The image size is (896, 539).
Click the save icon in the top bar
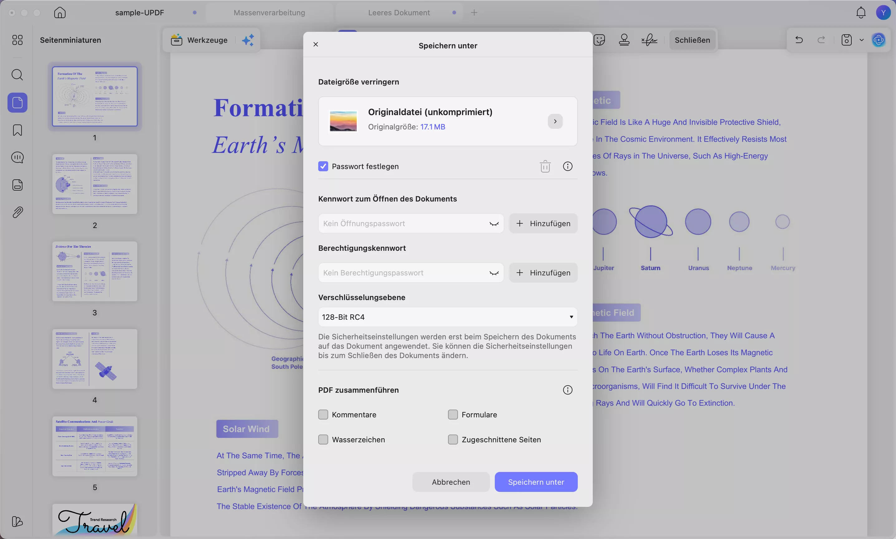846,40
